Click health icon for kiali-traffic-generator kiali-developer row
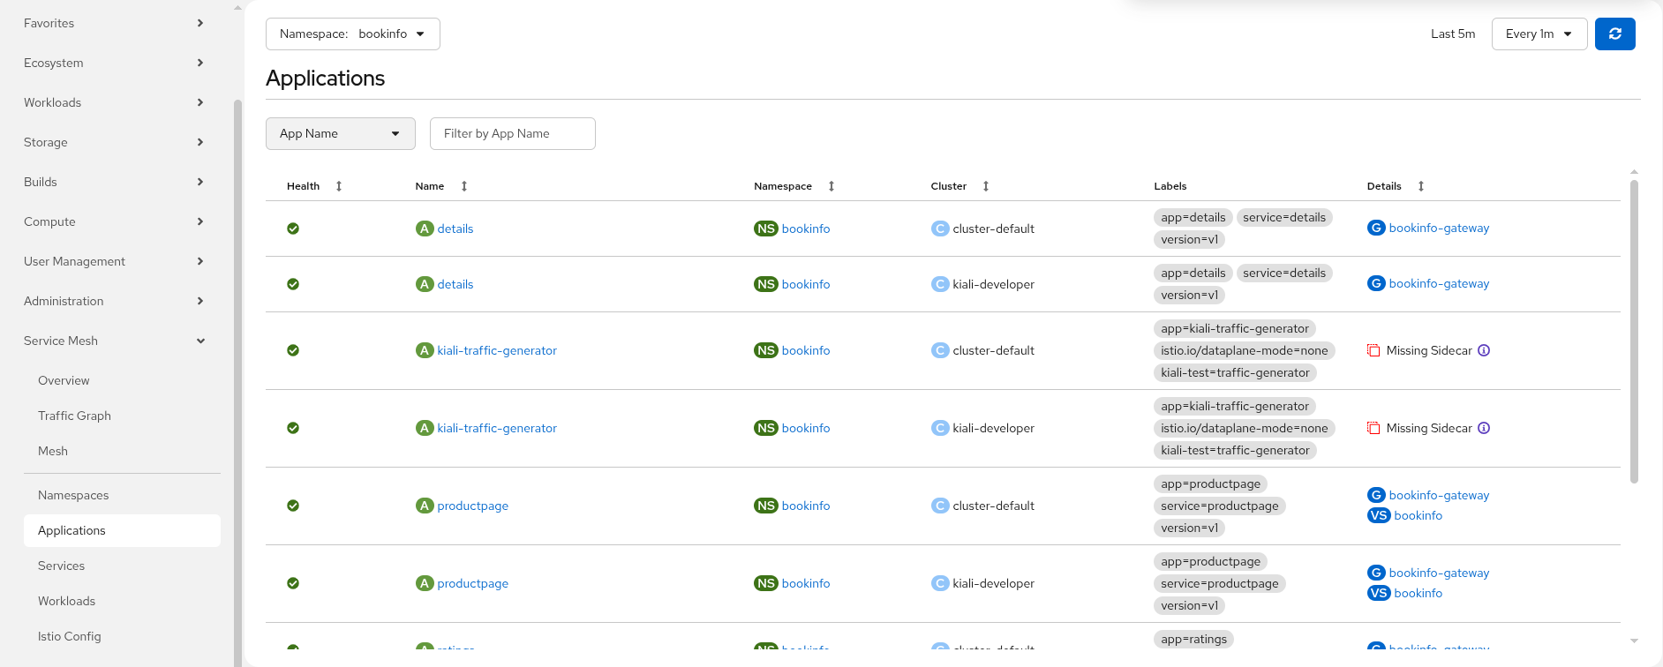 point(293,428)
